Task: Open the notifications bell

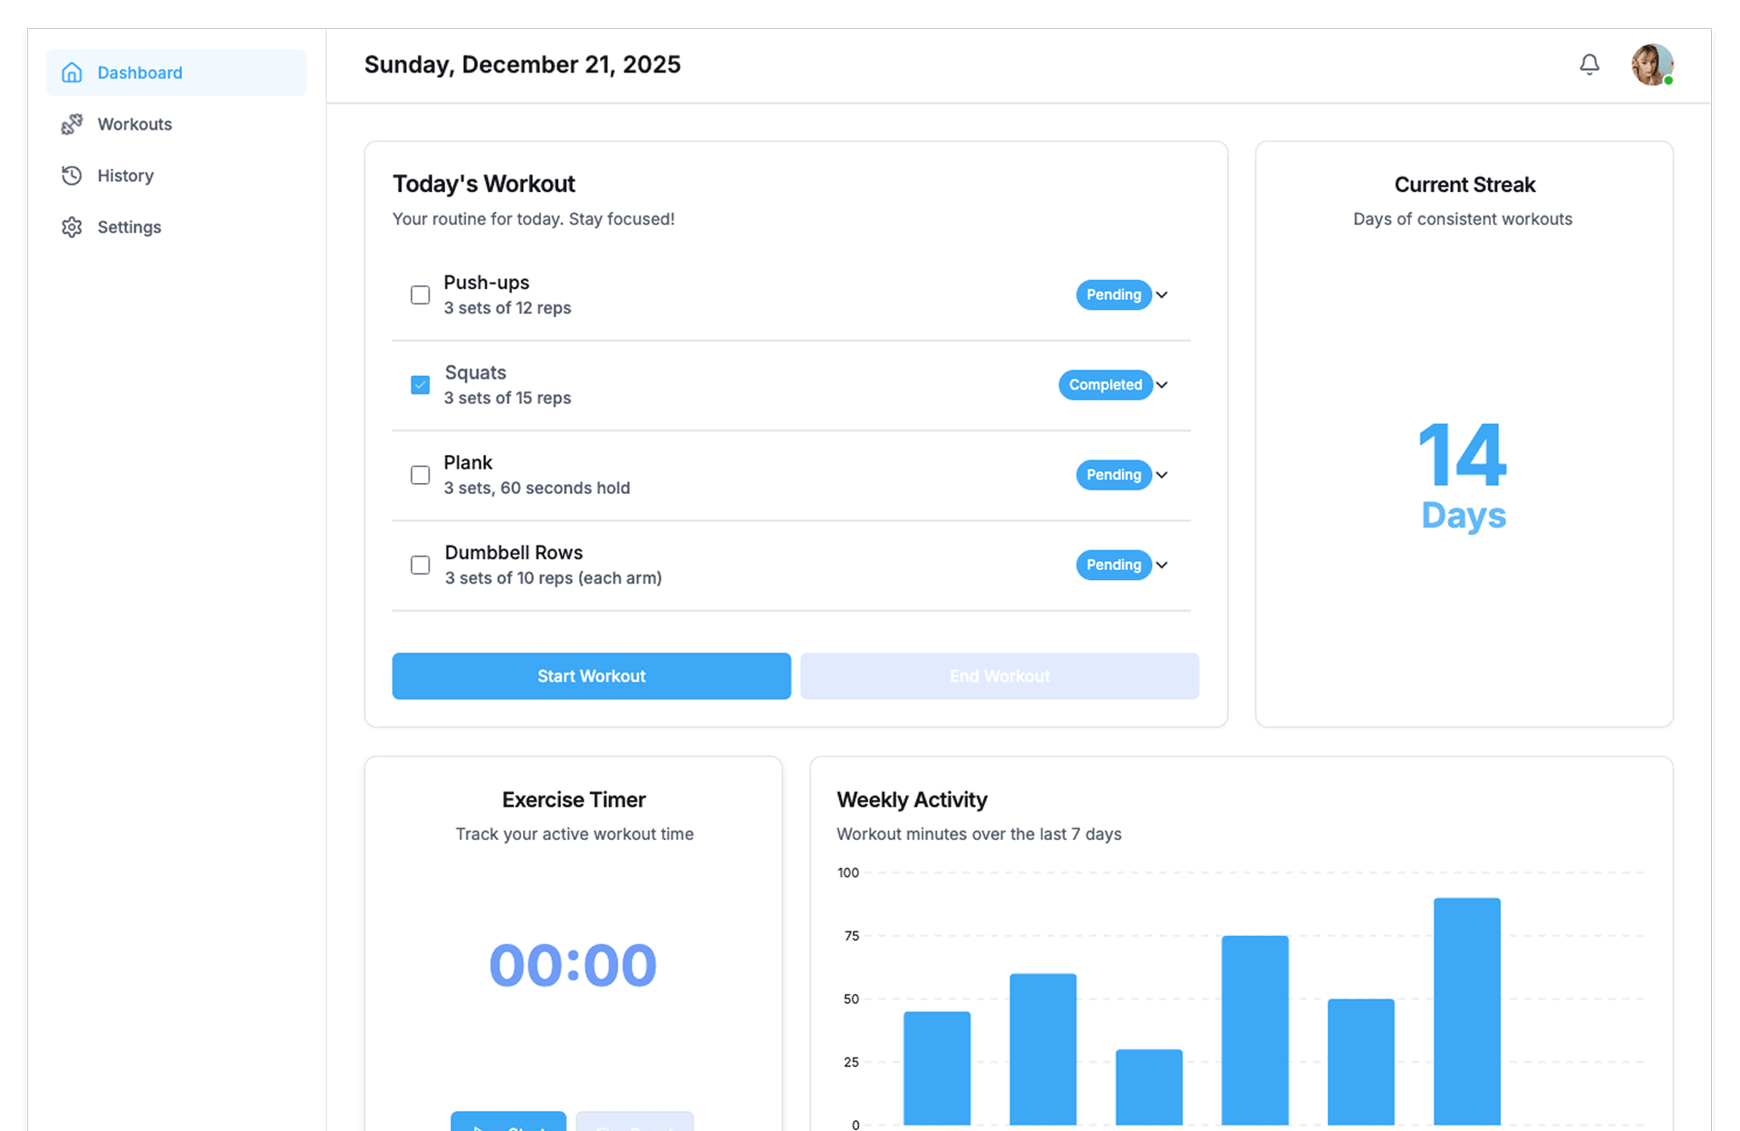Action: (1589, 64)
